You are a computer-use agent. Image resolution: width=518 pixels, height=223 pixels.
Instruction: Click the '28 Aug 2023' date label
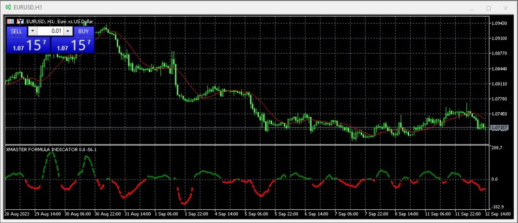17,214
